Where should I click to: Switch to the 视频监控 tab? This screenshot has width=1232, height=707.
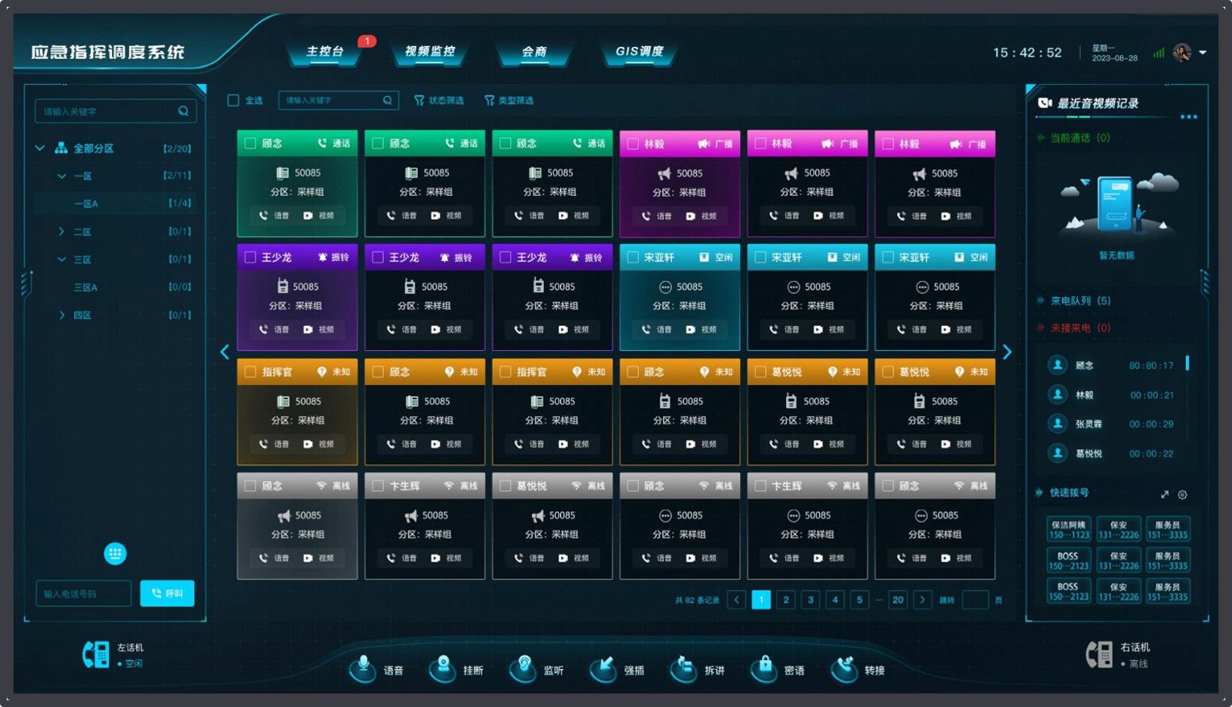tap(430, 51)
